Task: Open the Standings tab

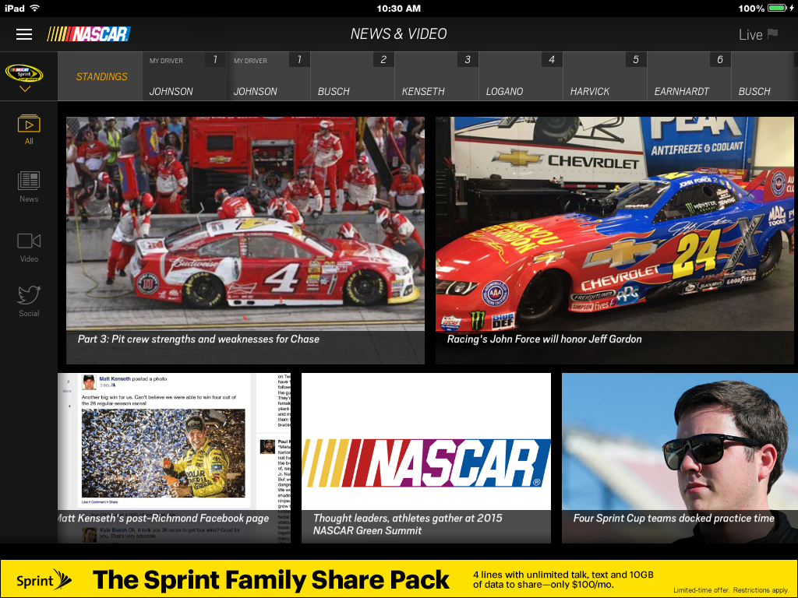Action: 101,76
